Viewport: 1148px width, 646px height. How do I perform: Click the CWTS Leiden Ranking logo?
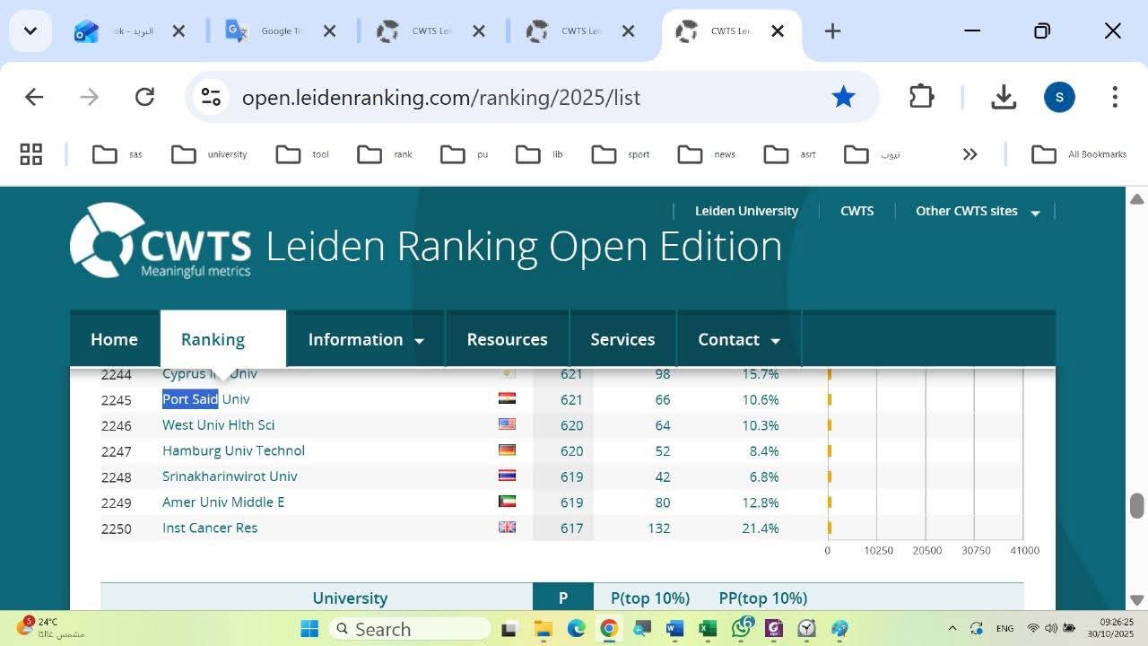[160, 240]
